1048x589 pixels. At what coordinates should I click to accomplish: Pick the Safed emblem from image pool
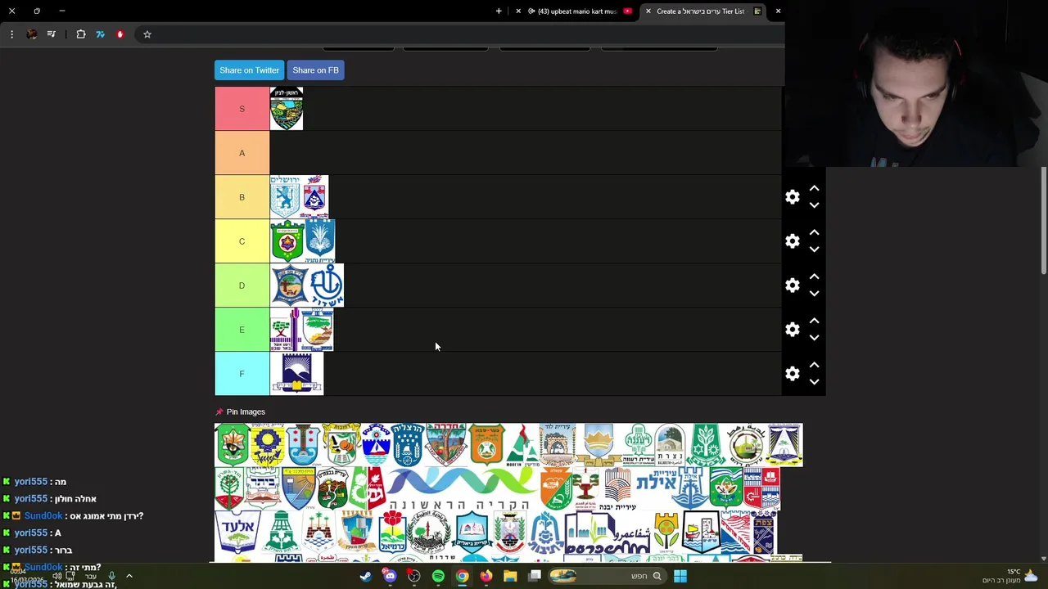pyautogui.click(x=763, y=533)
